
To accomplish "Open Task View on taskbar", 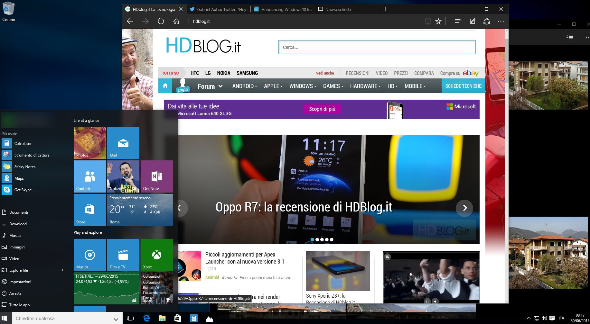I will [130, 318].
